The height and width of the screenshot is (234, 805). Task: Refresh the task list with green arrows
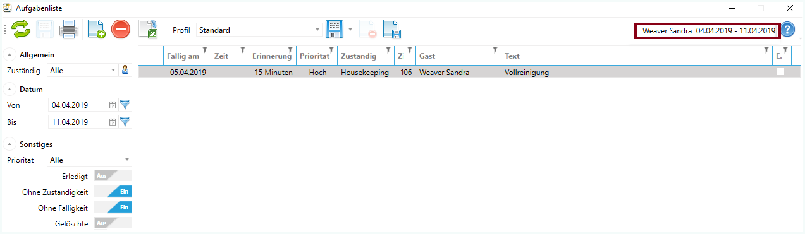point(20,30)
